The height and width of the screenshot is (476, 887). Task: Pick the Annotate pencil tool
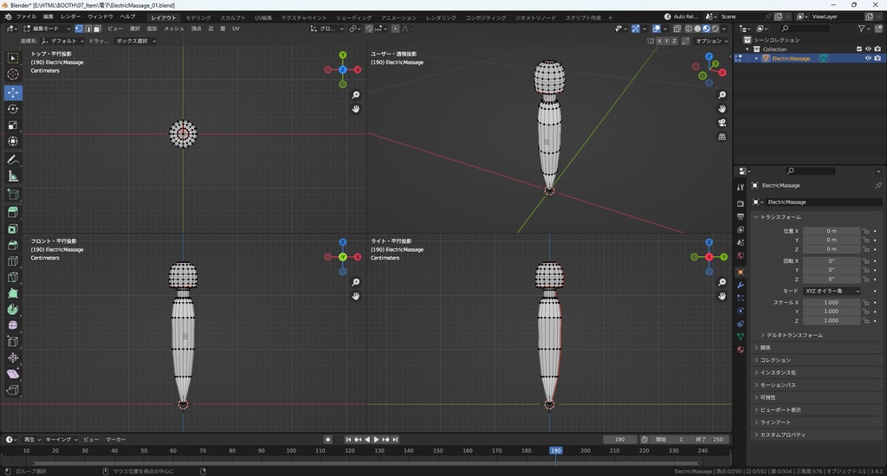click(x=13, y=160)
